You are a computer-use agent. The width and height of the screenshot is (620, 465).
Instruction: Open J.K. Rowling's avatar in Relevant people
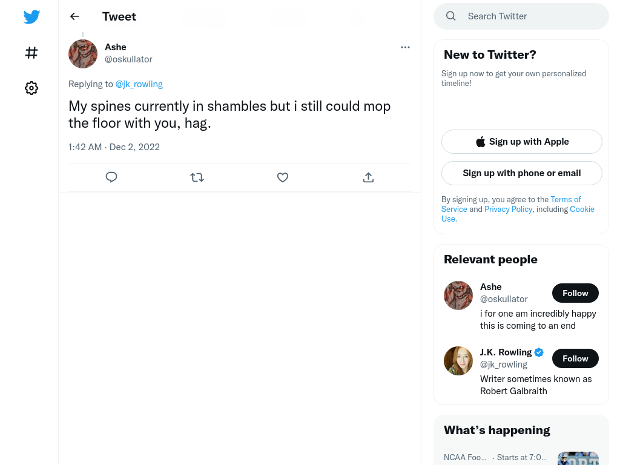click(x=458, y=361)
